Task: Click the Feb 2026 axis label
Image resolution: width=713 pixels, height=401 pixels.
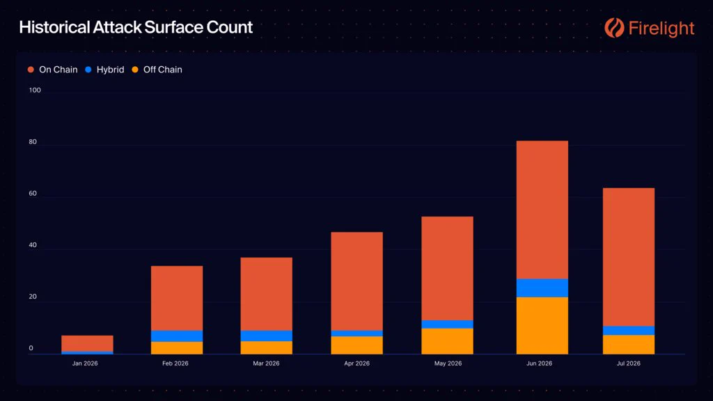Action: (x=175, y=363)
